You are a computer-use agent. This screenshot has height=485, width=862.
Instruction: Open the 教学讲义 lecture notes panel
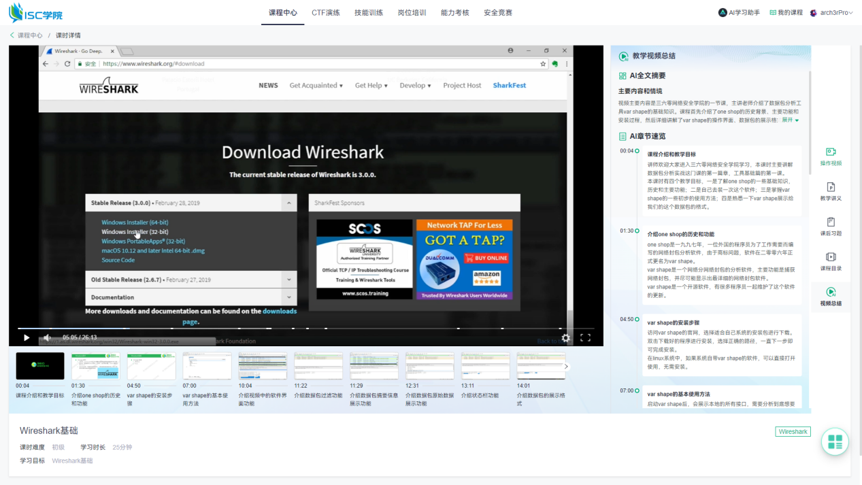(830, 191)
